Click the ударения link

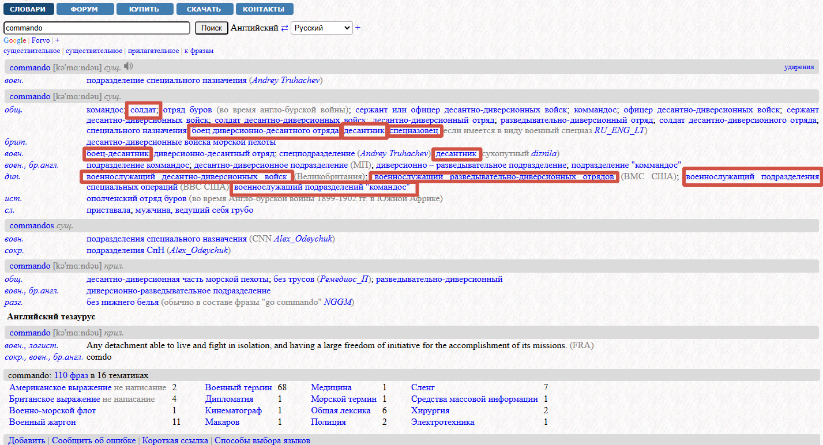tap(799, 67)
